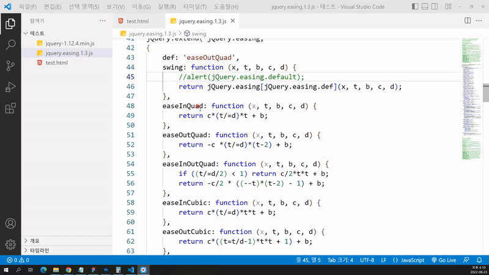Click the Photoshop icon in the taskbar
This screenshot has width=489, height=275.
point(106,269)
